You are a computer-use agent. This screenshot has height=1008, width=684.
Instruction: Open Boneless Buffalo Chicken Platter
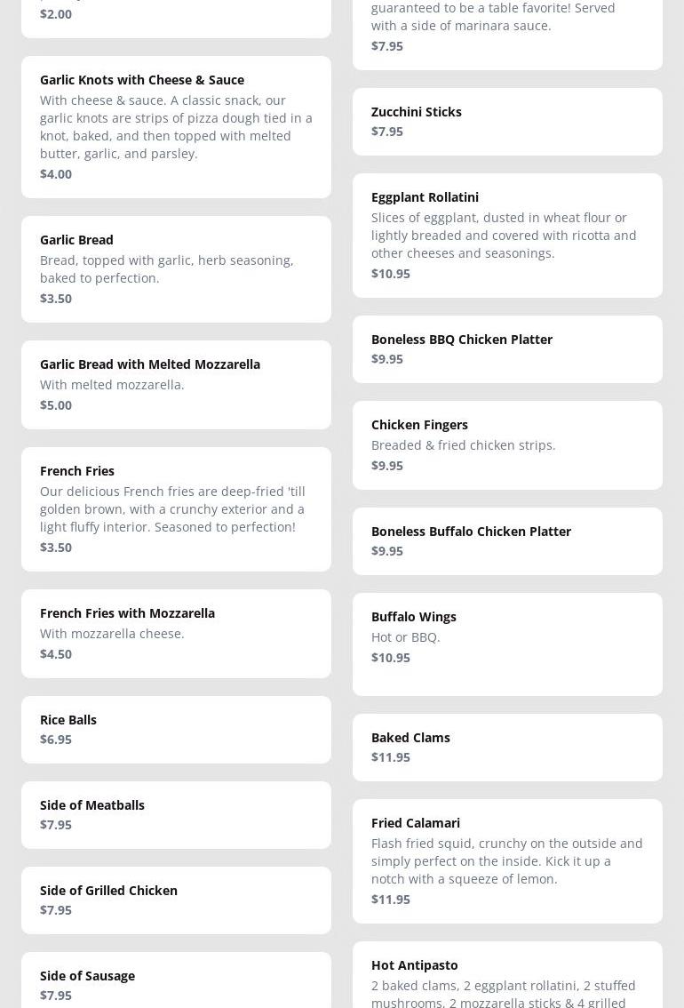coord(507,541)
